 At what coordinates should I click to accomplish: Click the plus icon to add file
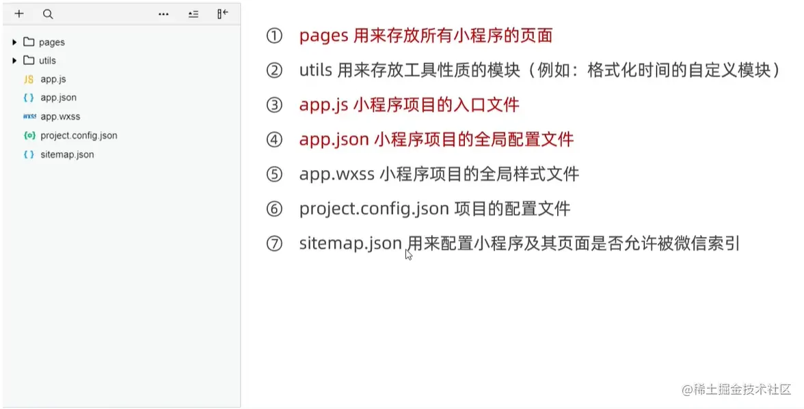pos(19,14)
